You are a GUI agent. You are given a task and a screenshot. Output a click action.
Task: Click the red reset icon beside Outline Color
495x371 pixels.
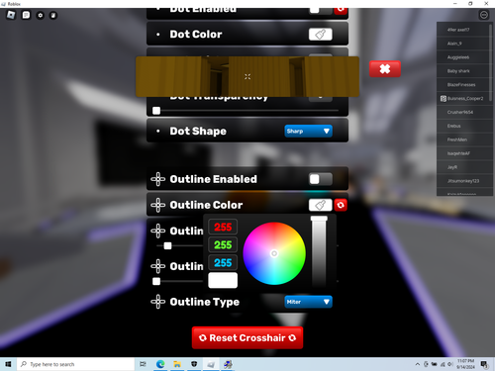[341, 205]
